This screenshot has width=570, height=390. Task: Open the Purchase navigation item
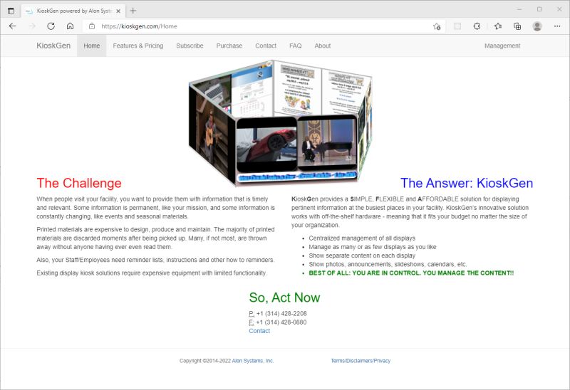(229, 46)
